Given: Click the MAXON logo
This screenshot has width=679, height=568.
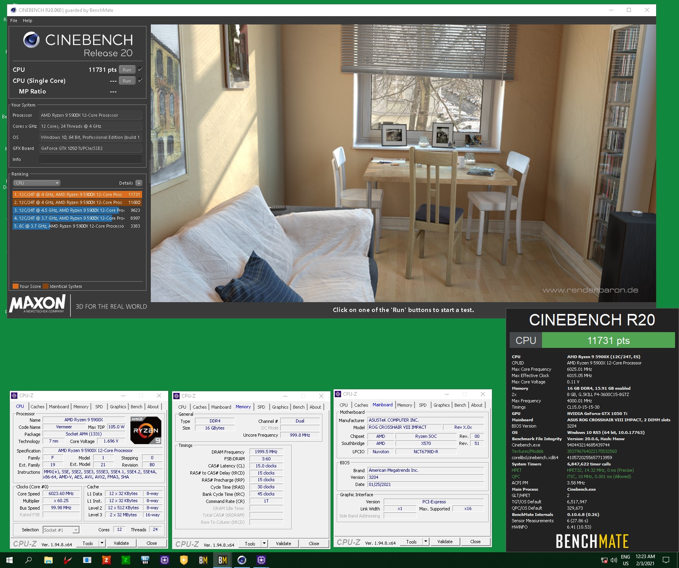Looking at the screenshot, I should 38,304.
